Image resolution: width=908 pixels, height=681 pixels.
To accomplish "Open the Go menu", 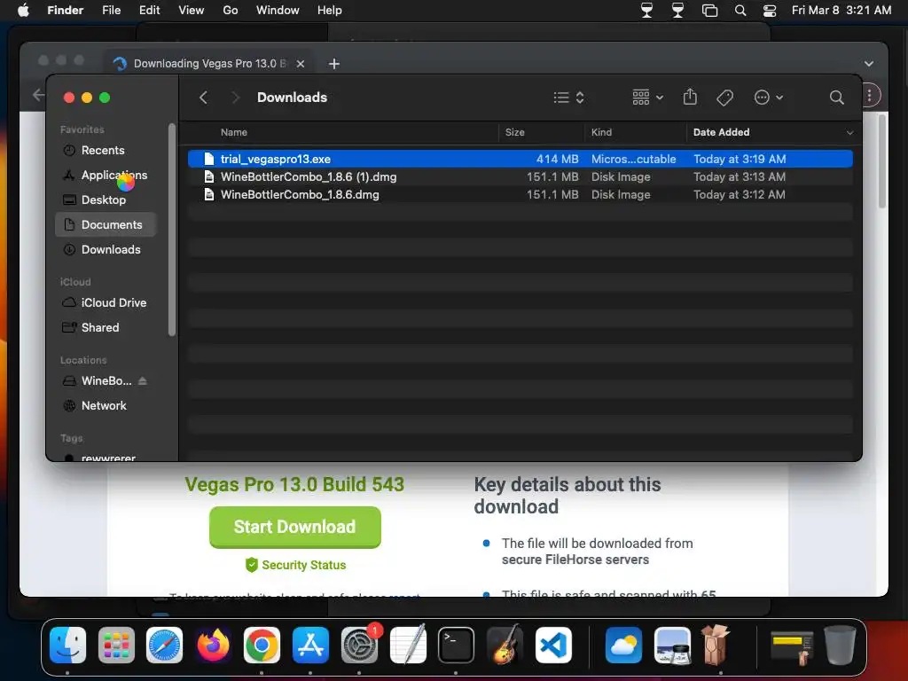I will point(231,10).
